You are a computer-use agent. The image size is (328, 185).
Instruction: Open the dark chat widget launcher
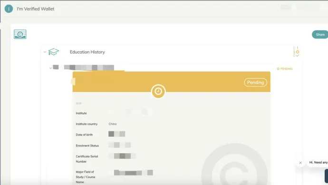(326, 176)
